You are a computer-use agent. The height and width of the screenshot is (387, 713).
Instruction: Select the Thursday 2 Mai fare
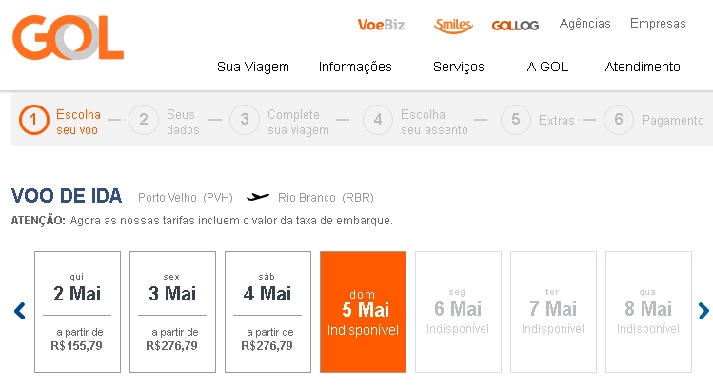click(x=77, y=311)
